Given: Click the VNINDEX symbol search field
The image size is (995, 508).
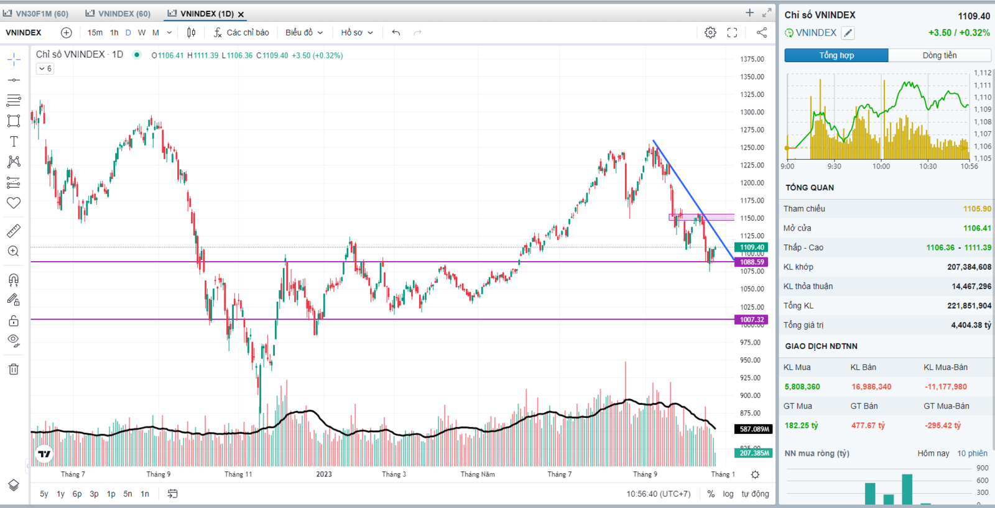Looking at the screenshot, I should tap(24, 32).
